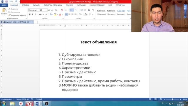
Task: Click the language РУССКИЙ in status bar
Action: pos(39,99)
